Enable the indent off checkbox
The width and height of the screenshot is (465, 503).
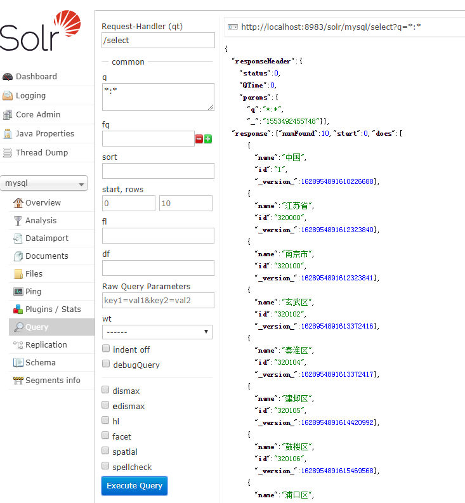(105, 349)
